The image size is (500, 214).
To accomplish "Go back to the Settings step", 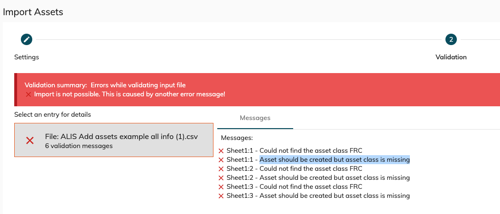I will click(x=27, y=57).
